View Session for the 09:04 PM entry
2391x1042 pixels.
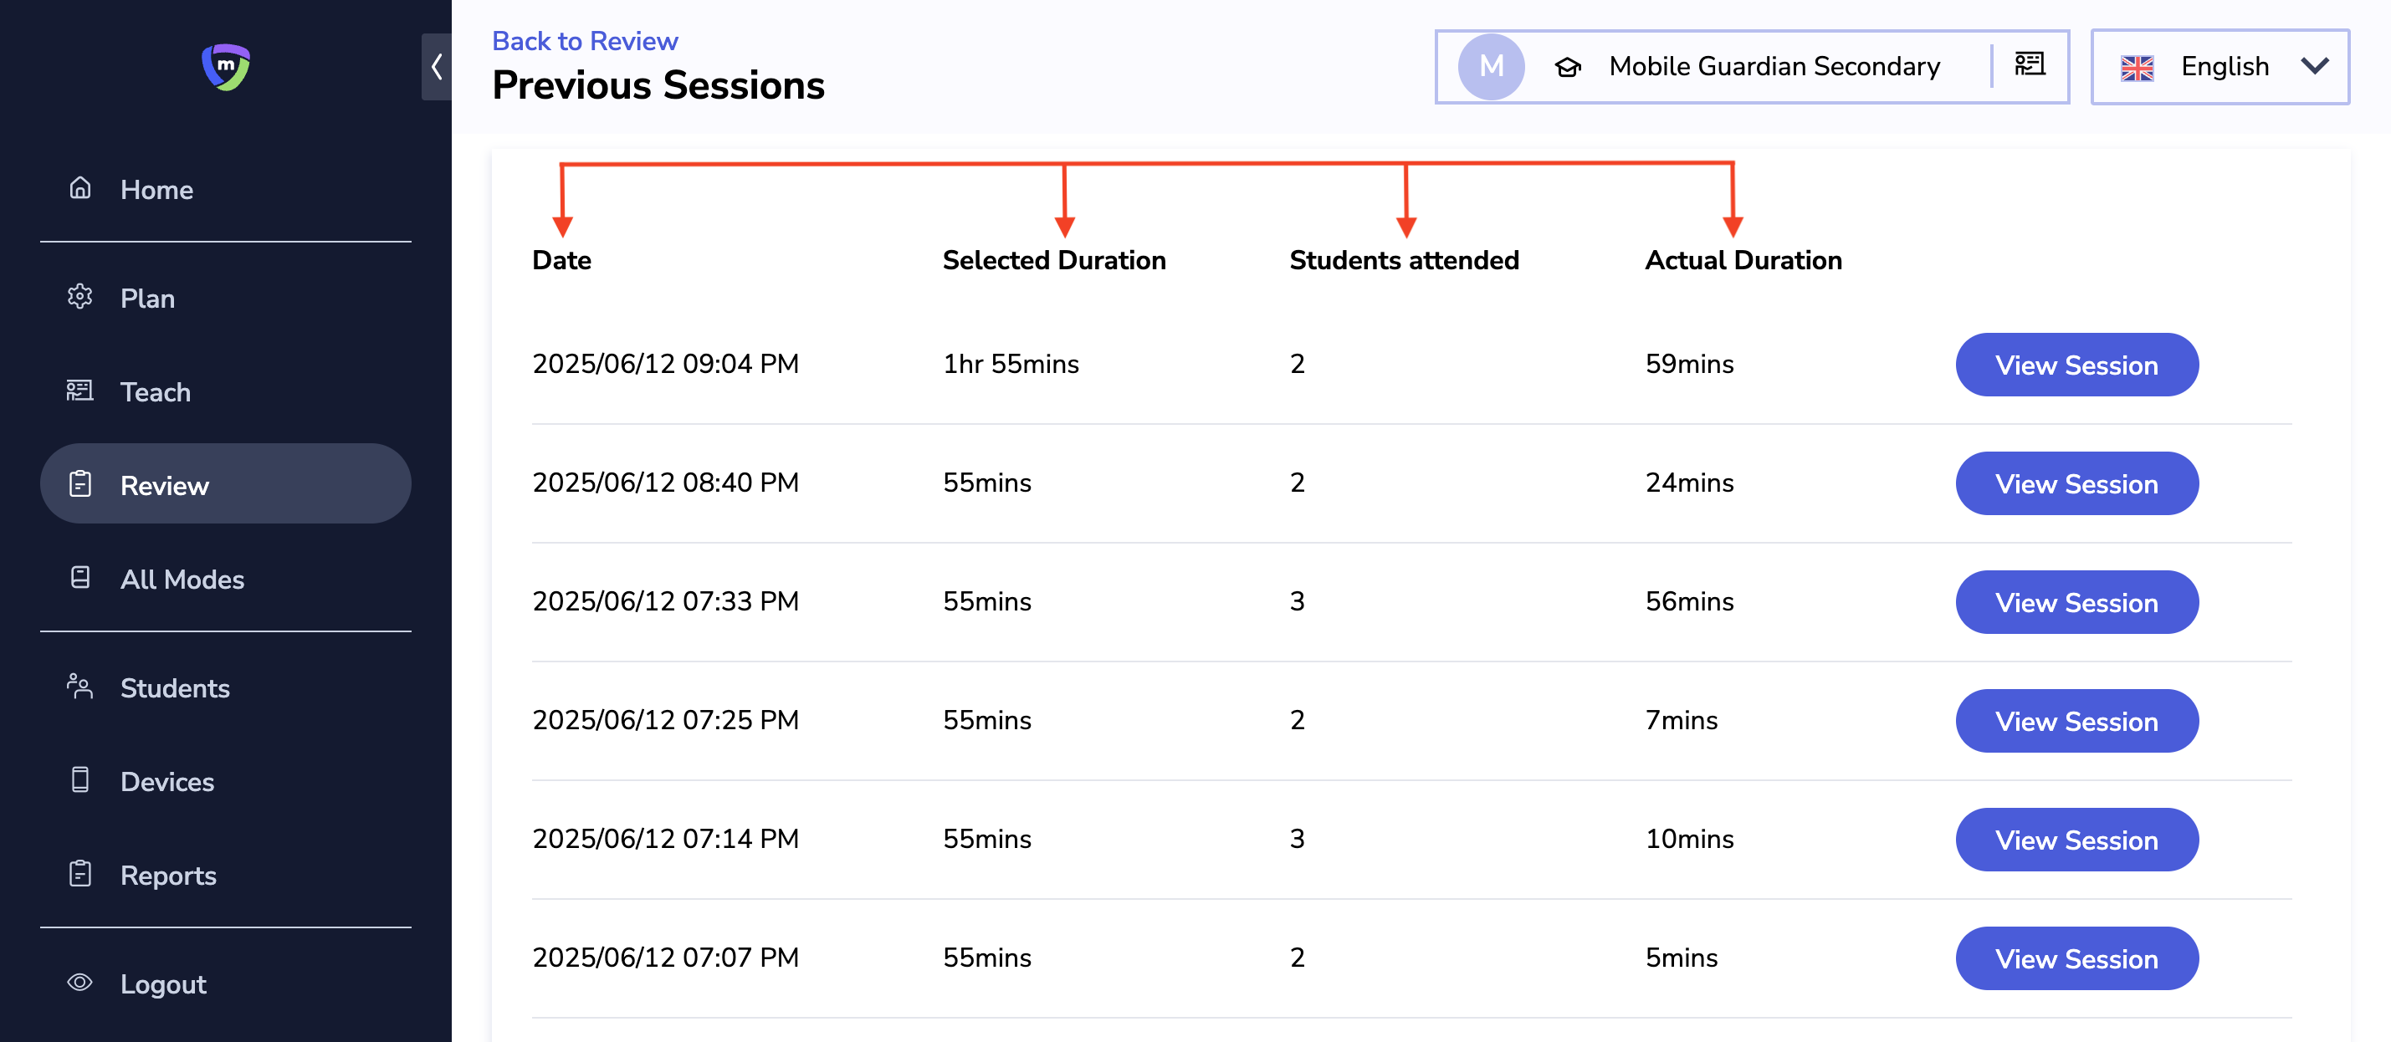2076,365
